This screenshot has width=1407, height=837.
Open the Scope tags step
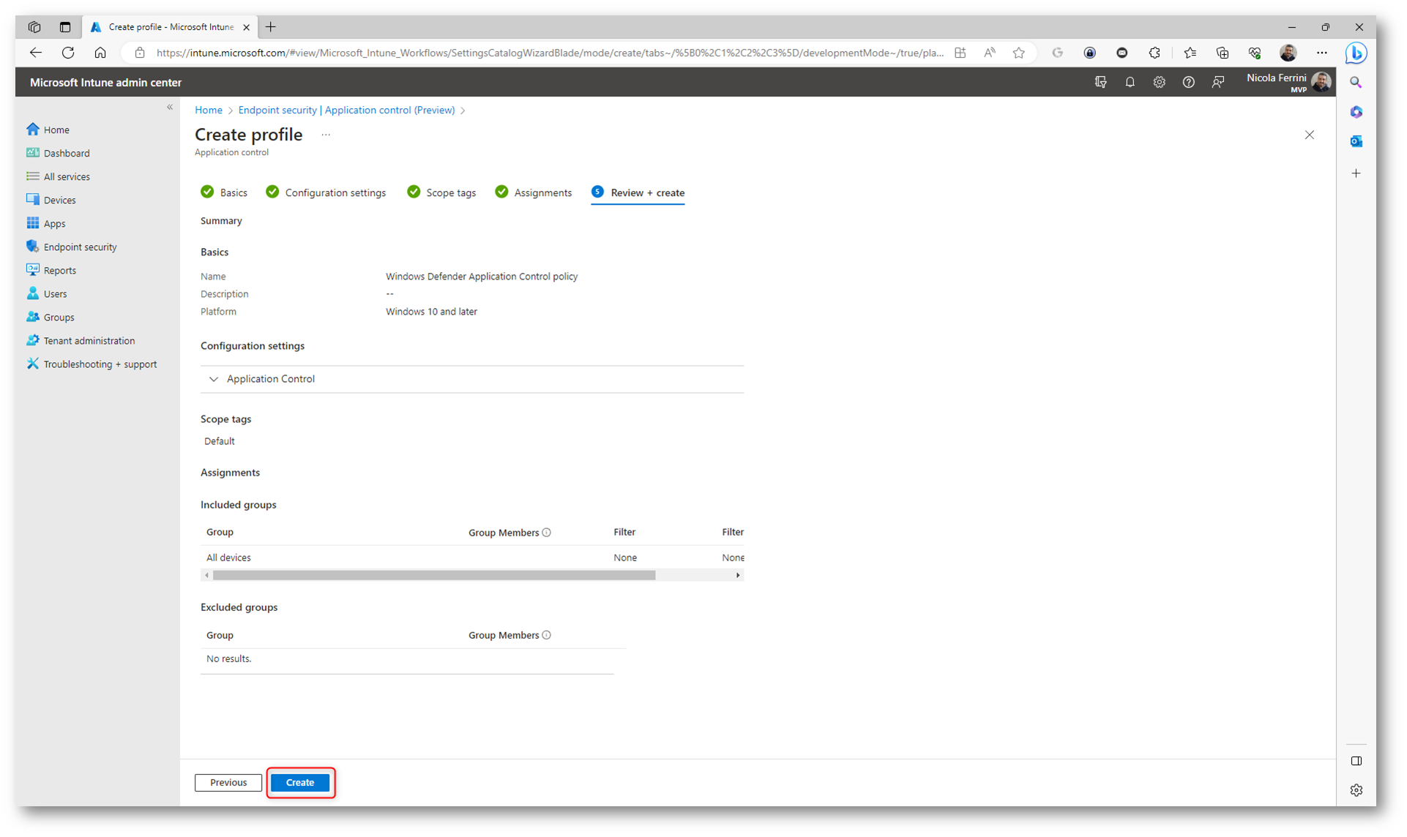coord(441,192)
